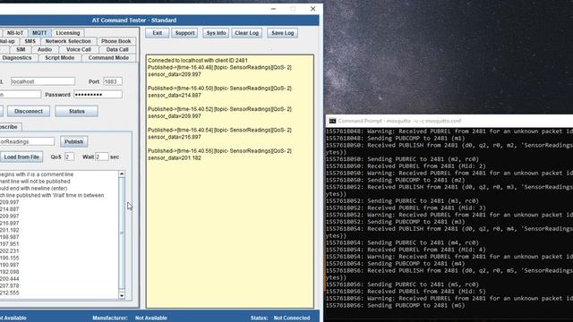
Task: Click the Exit button
Action: (158, 33)
